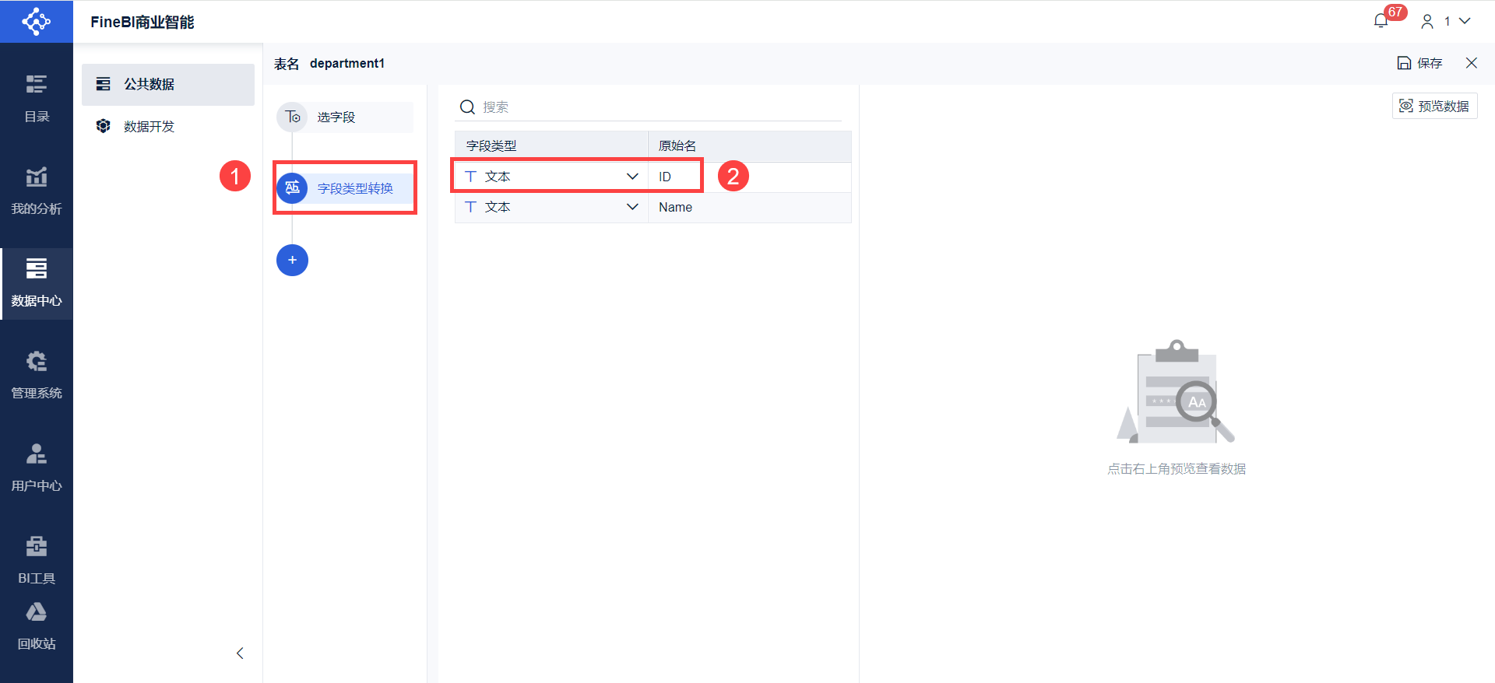
Task: Collapse the left panel with chevron
Action: tap(240, 653)
